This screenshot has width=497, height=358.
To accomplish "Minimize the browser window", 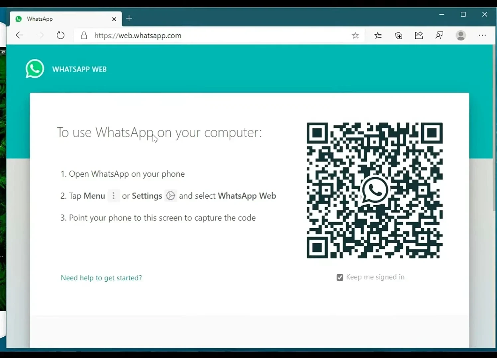I will tap(442, 14).
